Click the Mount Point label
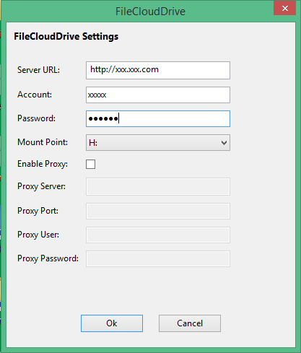Screen dimensions: 301x353 [x=43, y=142]
